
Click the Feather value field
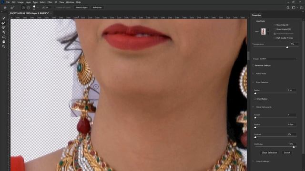click(x=292, y=124)
